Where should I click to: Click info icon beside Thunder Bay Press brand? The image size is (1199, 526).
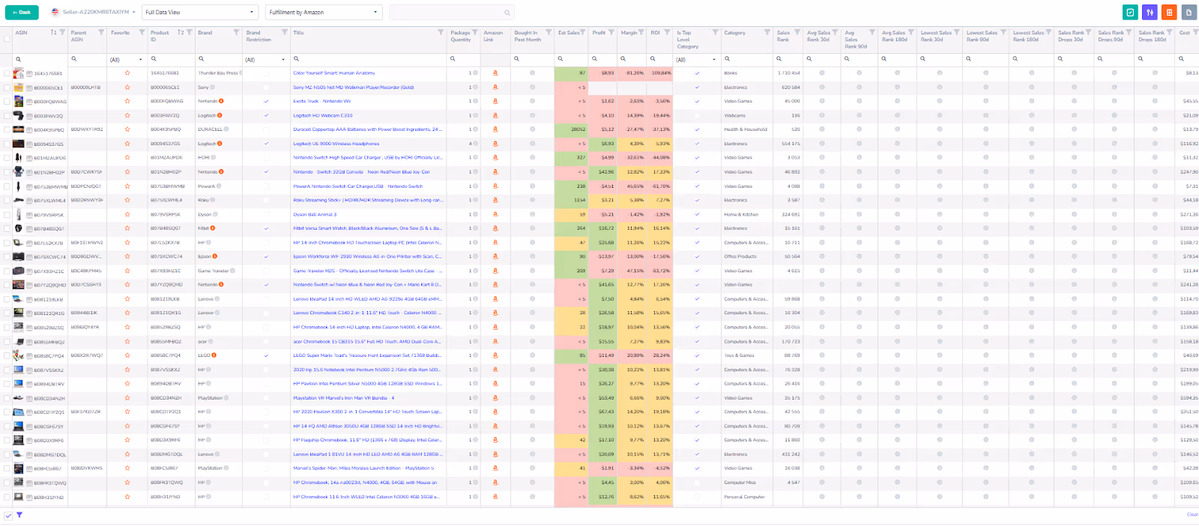241,73
